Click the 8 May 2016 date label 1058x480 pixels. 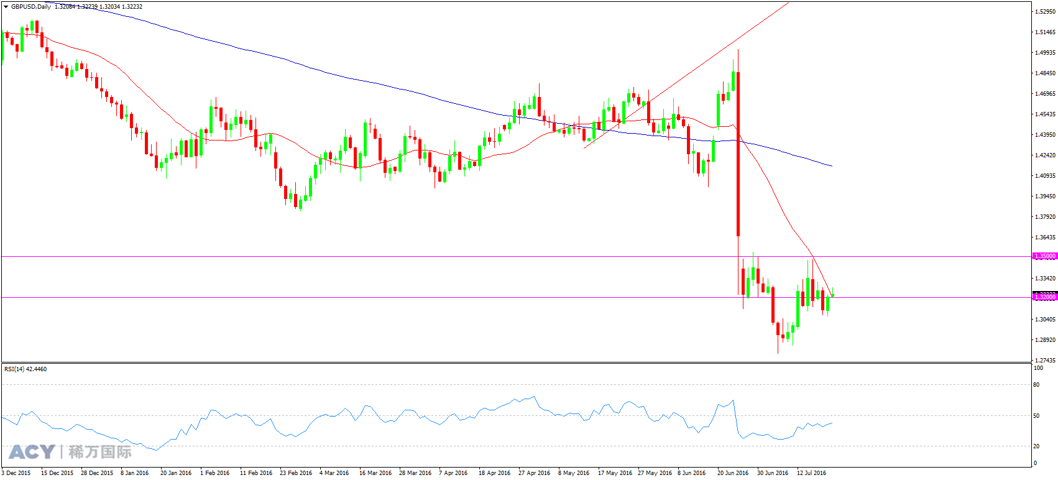pyautogui.click(x=574, y=473)
